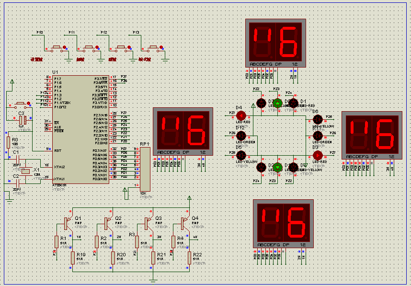Select the crystal X1 symbol
The image size is (411, 286).
coord(26,172)
